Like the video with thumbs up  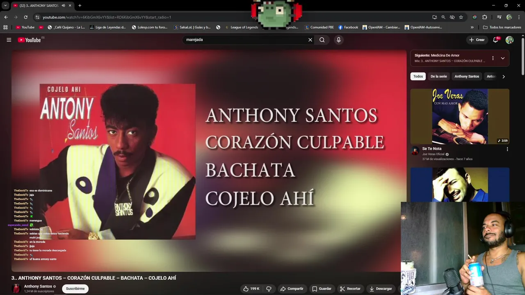click(251, 289)
